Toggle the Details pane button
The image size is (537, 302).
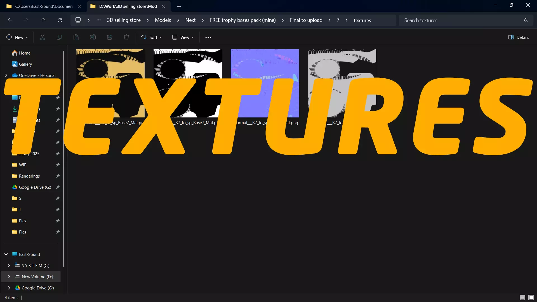coord(519,37)
